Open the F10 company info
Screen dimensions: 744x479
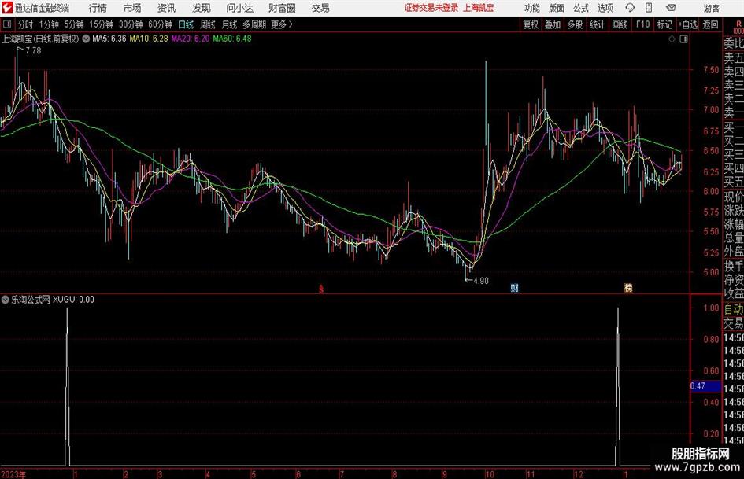[642, 24]
